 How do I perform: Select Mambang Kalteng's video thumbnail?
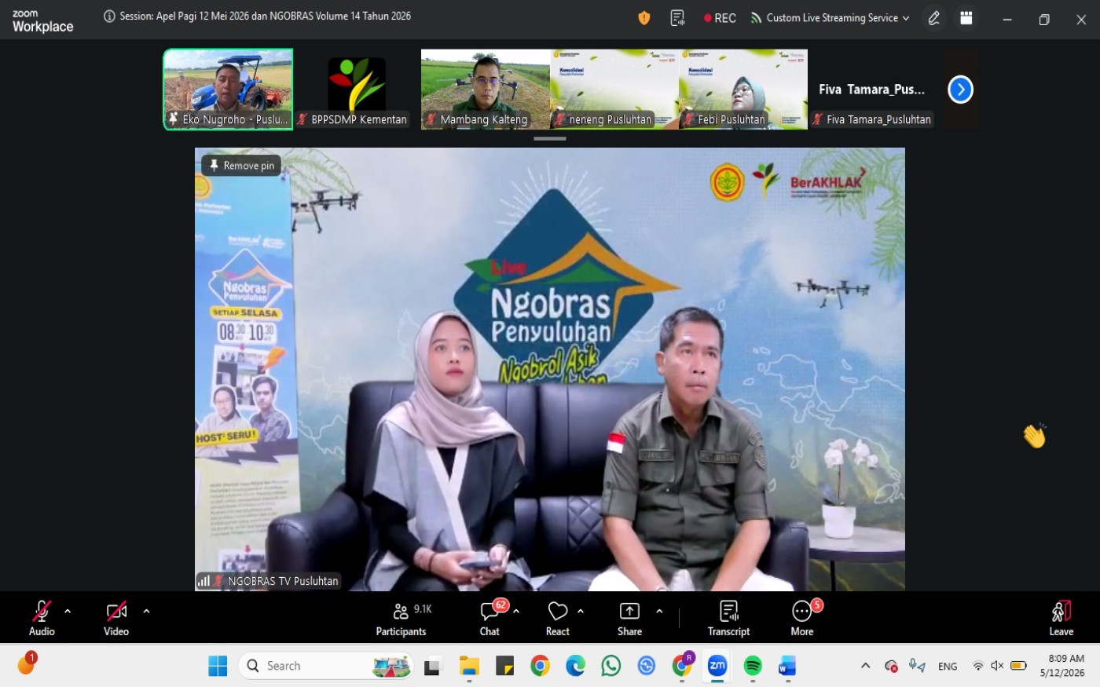point(486,90)
